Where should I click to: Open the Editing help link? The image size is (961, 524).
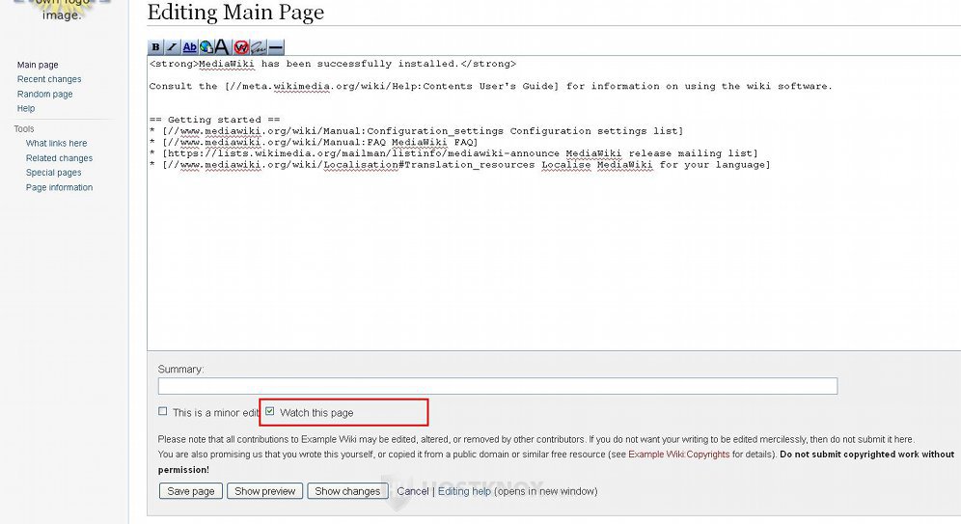click(x=464, y=491)
